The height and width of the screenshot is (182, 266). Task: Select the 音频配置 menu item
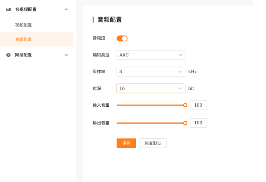[x=24, y=39]
